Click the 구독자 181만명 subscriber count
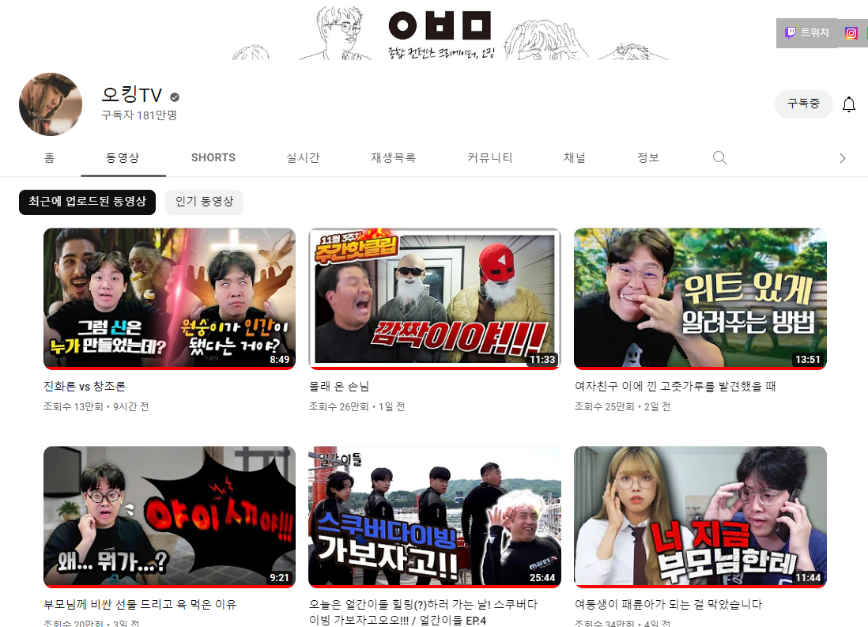868x627 pixels. [x=139, y=115]
